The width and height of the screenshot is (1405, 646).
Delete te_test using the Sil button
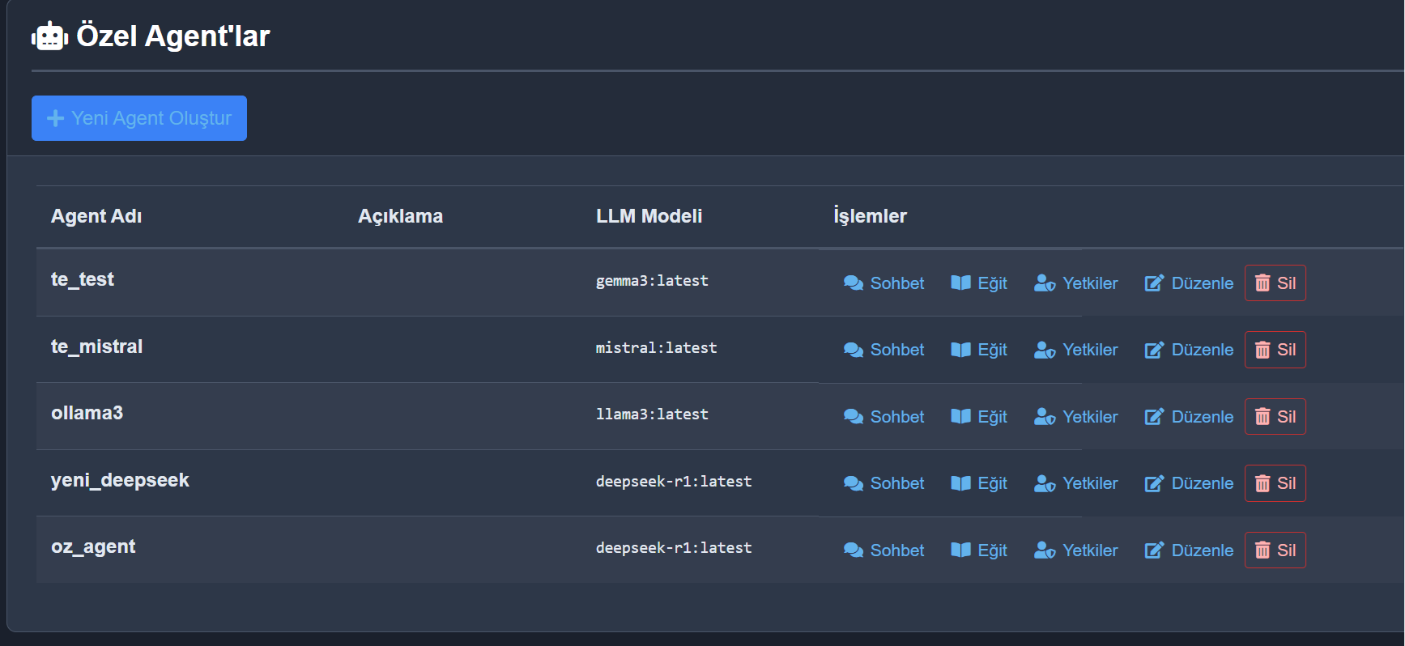point(1275,283)
